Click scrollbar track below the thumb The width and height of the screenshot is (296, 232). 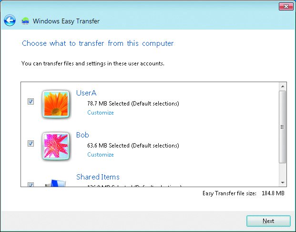pyautogui.click(x=283, y=171)
